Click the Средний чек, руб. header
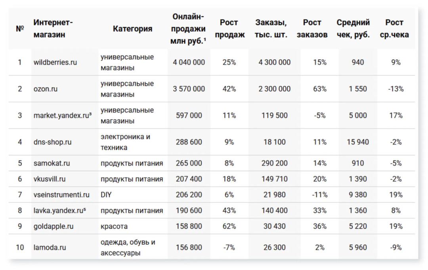428x270 pixels. [x=353, y=28]
